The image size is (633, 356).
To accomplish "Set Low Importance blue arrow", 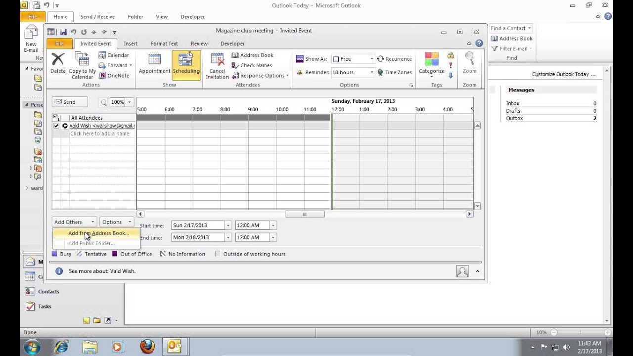I will click(451, 75).
